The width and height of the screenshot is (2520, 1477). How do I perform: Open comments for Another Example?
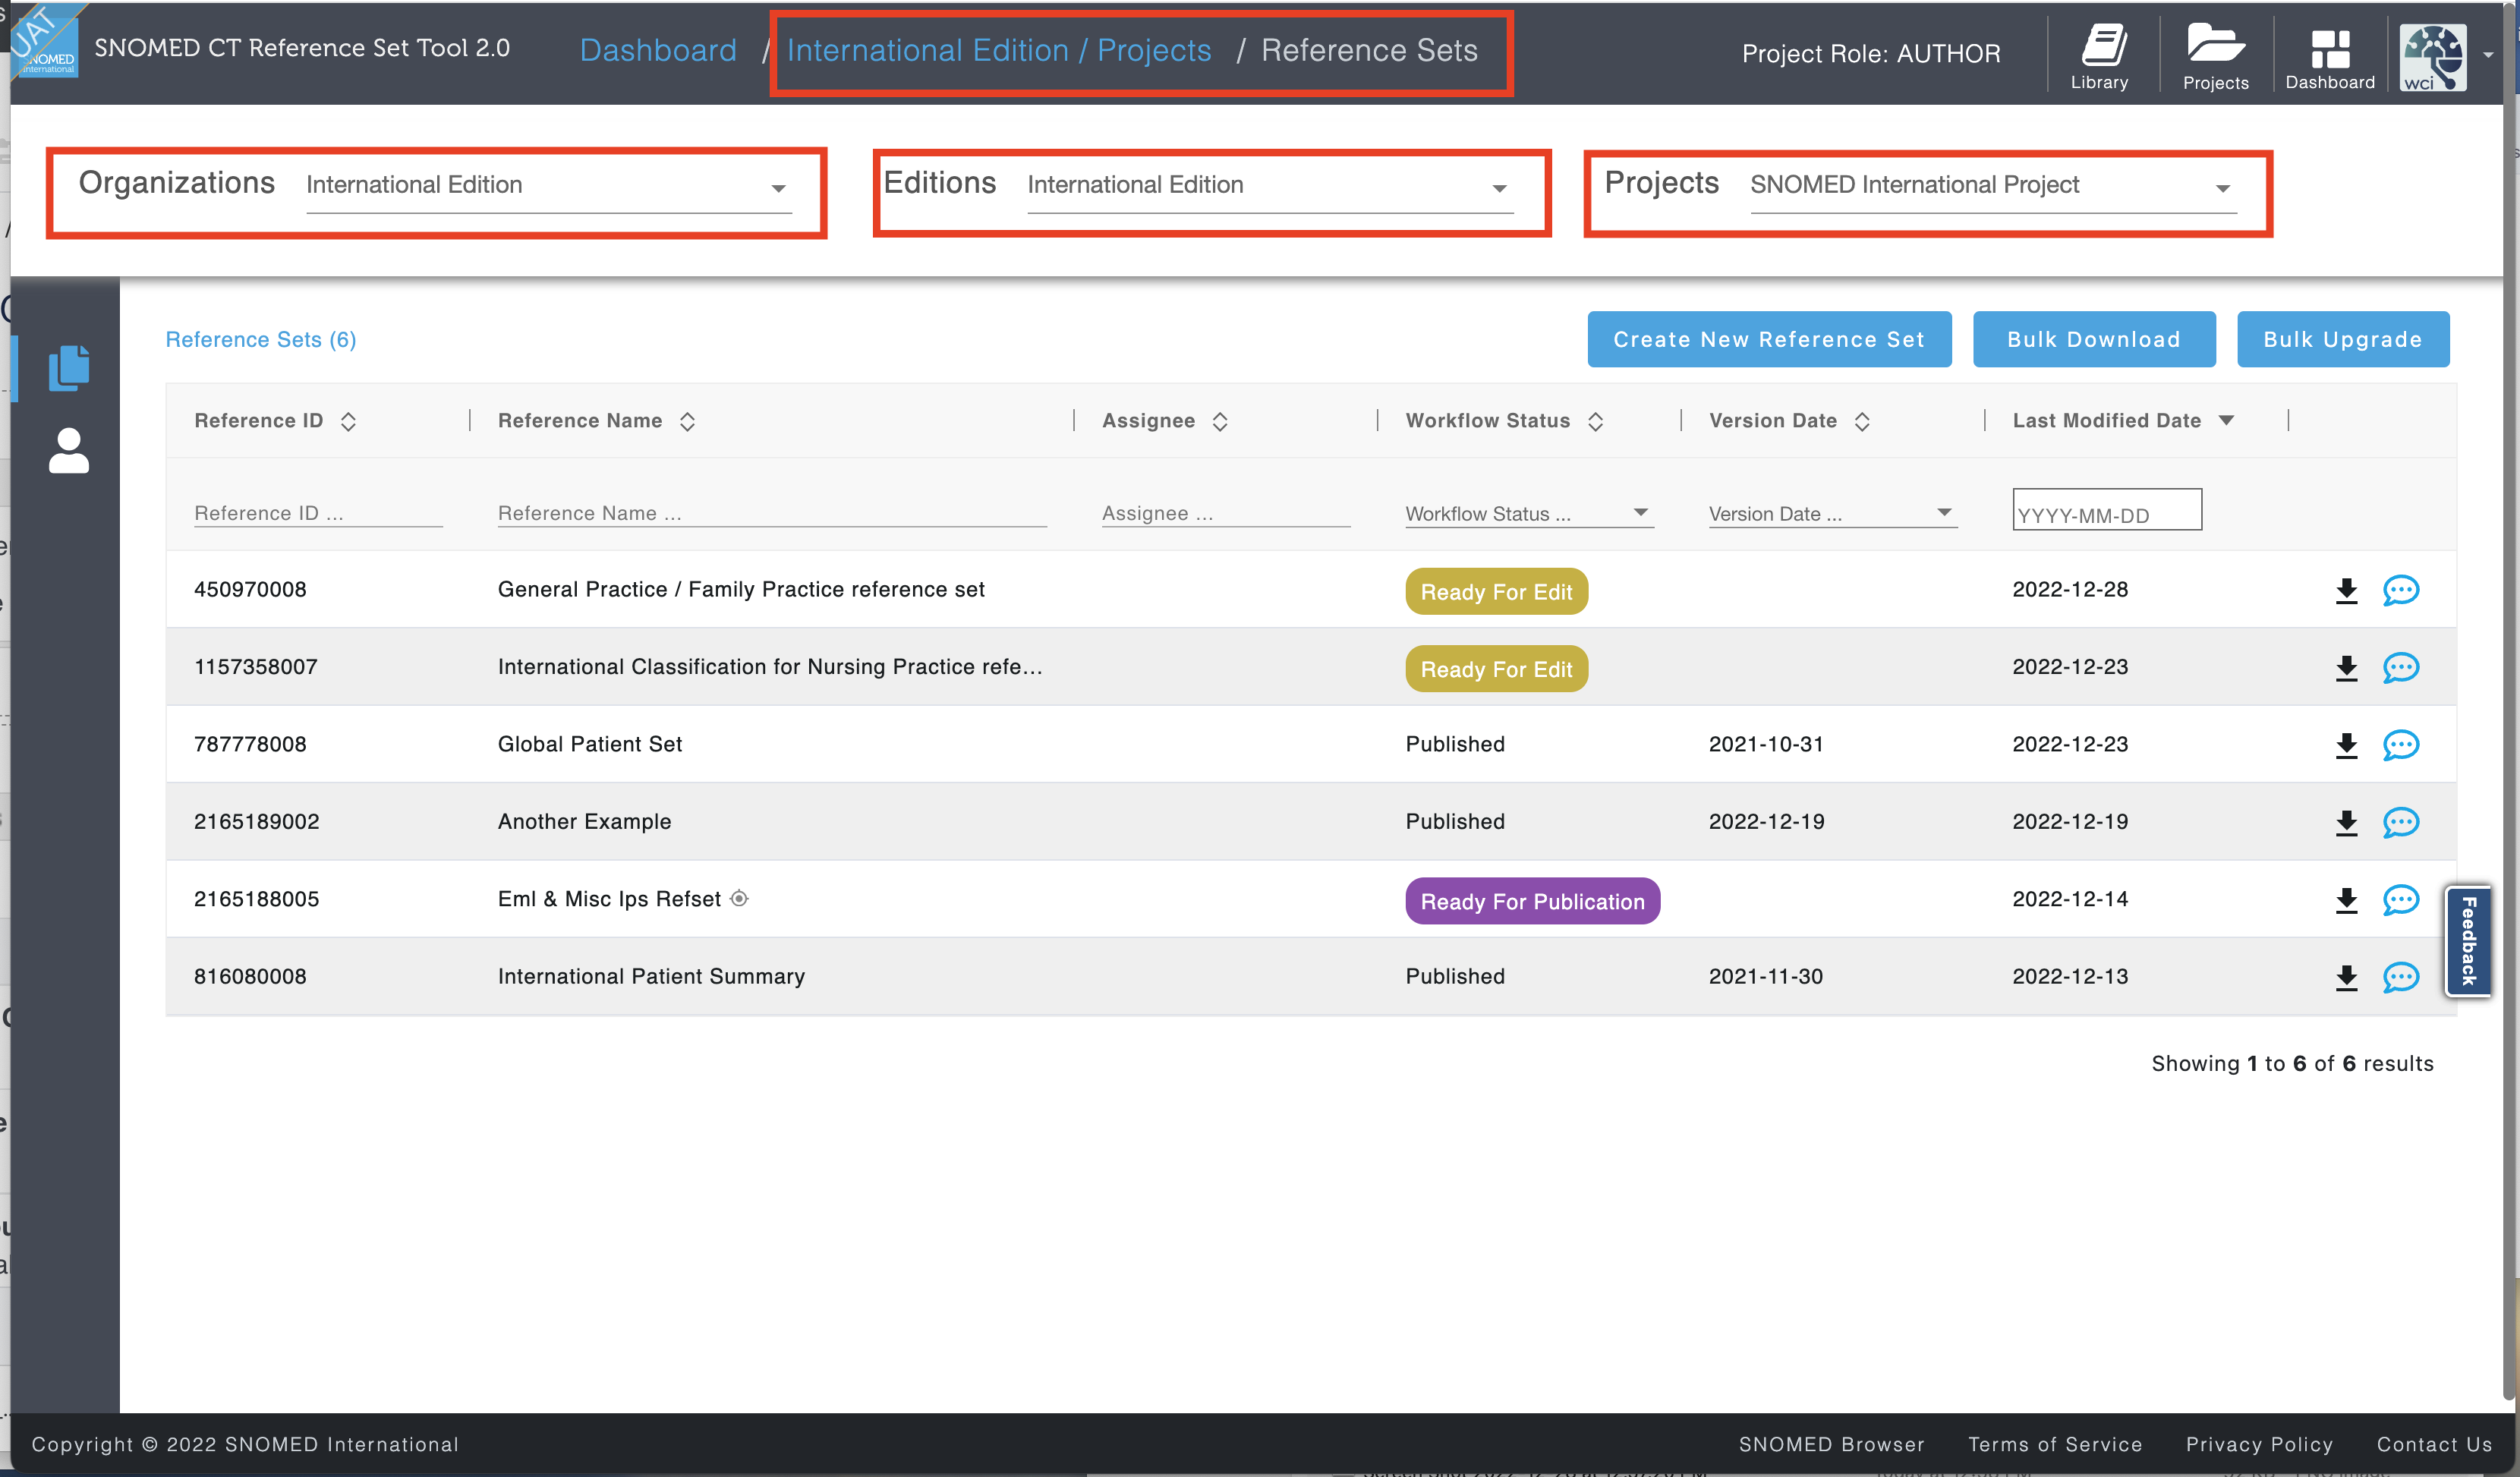(x=2400, y=822)
